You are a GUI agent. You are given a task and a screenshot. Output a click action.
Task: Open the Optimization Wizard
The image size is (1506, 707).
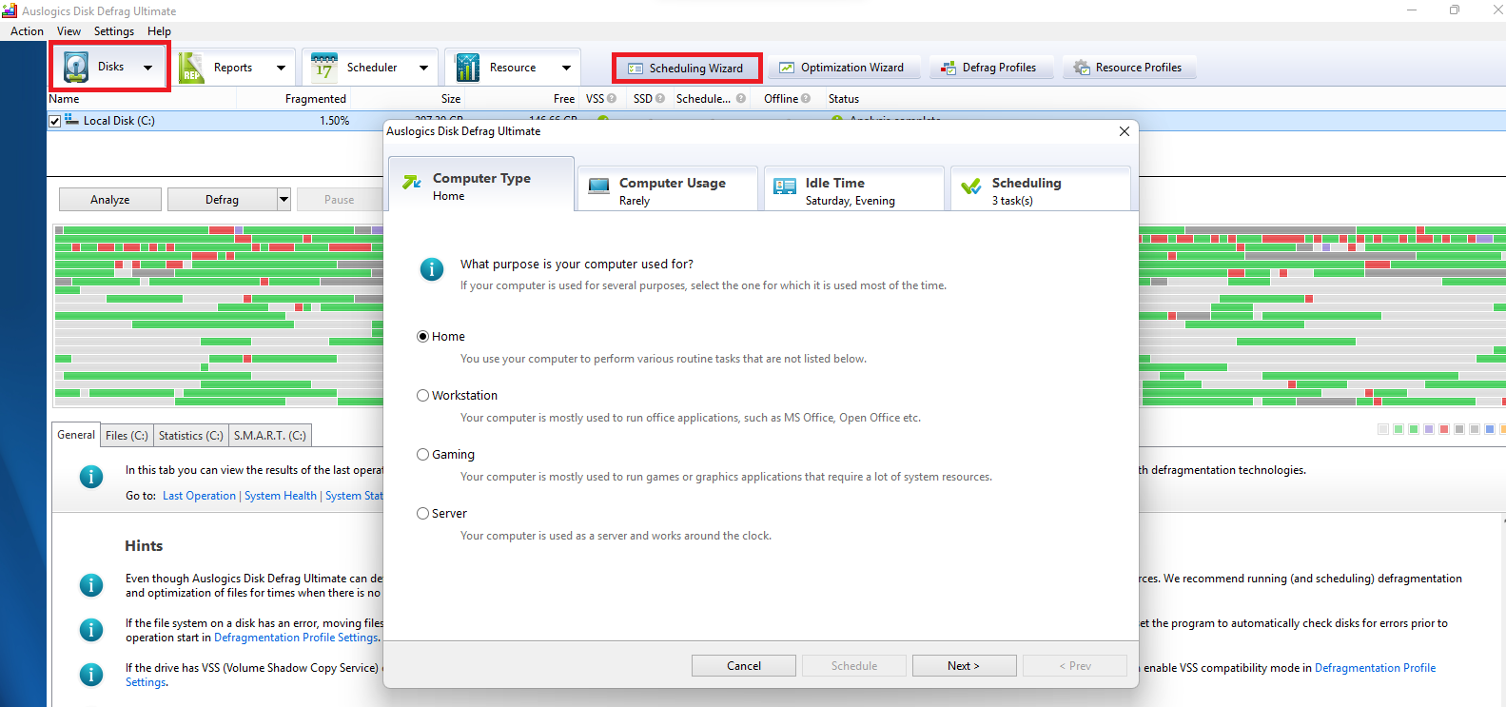[842, 68]
